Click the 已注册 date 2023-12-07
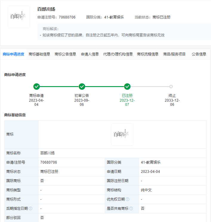 127,103
